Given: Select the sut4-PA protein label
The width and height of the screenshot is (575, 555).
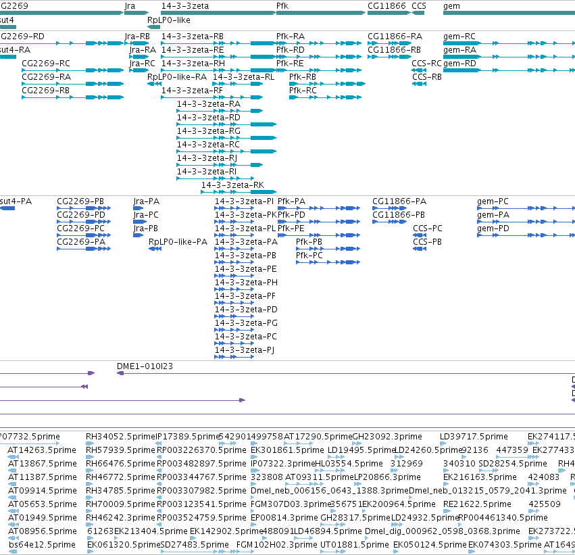Looking at the screenshot, I should coord(16,201).
